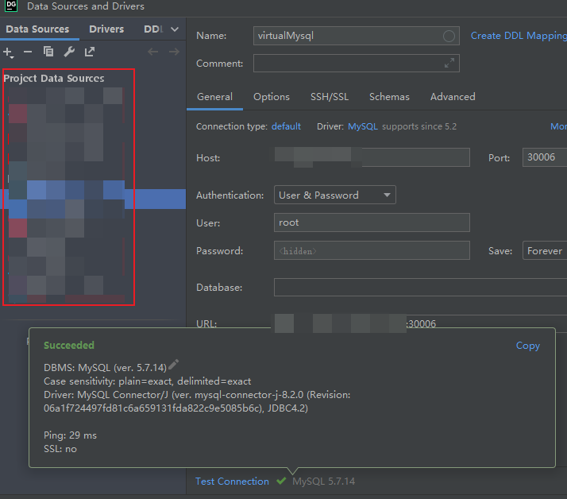Image resolution: width=567 pixels, height=499 pixels.
Task: Click the Port field showing 30006
Action: [545, 157]
